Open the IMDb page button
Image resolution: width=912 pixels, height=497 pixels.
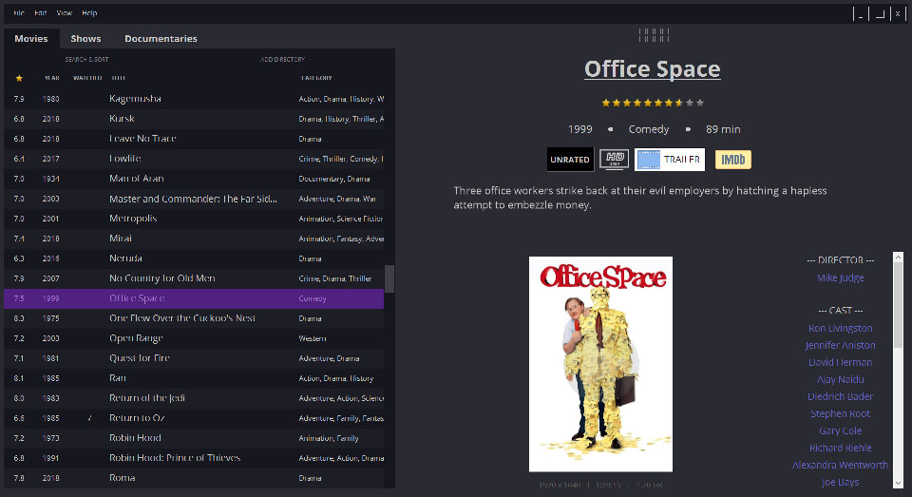pyautogui.click(x=732, y=160)
